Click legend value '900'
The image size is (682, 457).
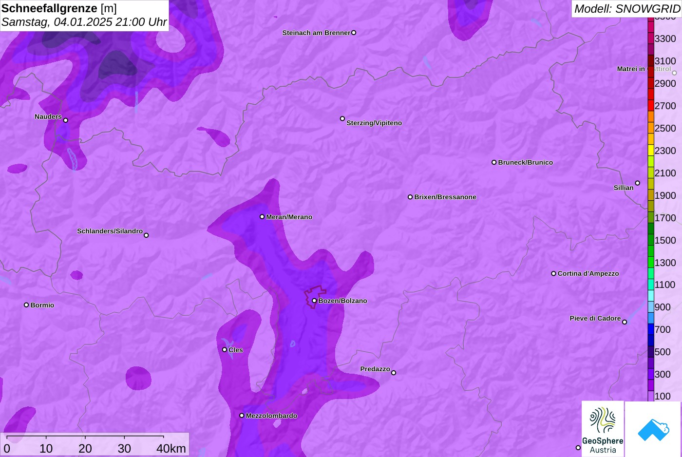tap(663, 307)
